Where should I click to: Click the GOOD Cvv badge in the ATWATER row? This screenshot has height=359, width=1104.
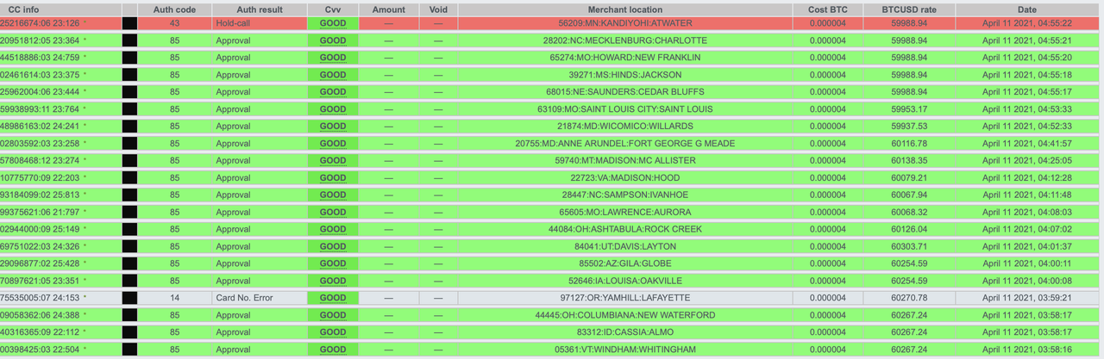tap(333, 23)
